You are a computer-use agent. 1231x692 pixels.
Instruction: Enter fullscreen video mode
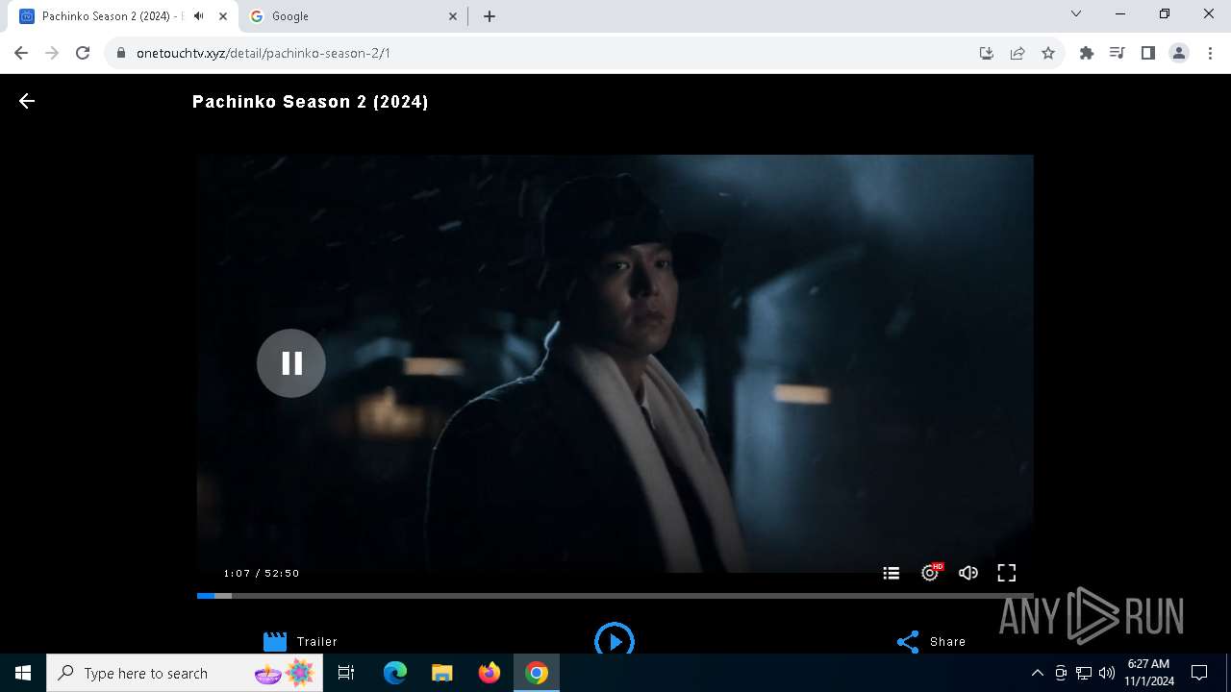1007,573
